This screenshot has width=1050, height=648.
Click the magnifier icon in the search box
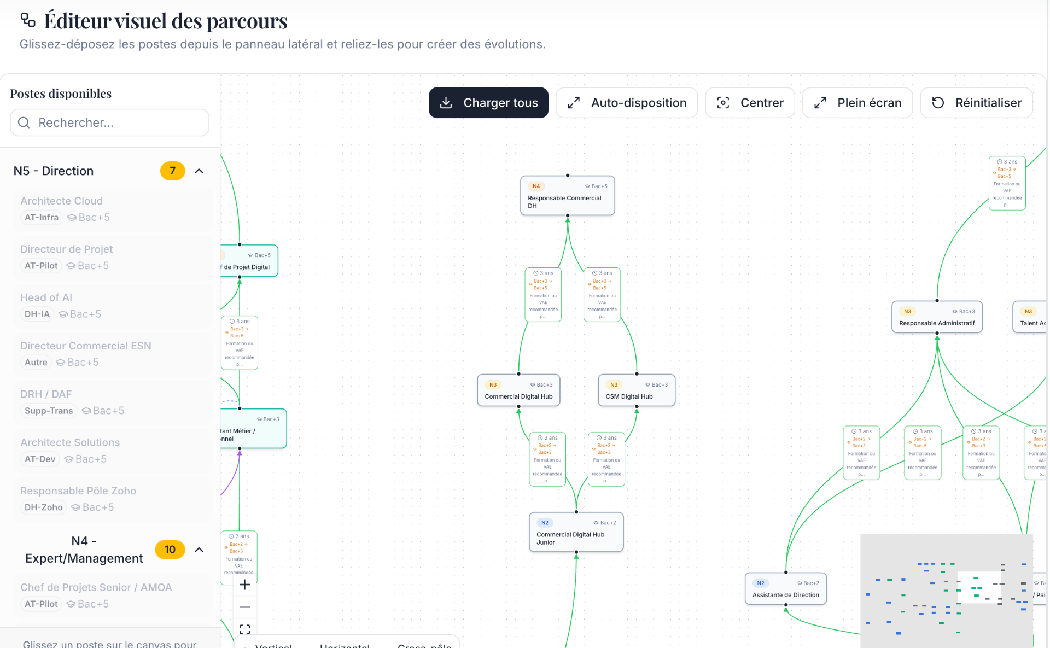tap(24, 122)
